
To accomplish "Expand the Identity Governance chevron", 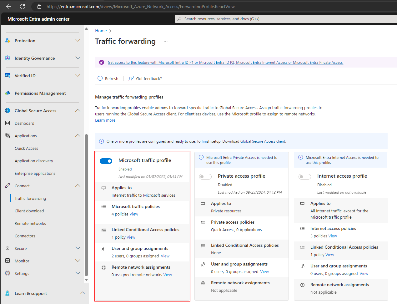I will (x=78, y=58).
